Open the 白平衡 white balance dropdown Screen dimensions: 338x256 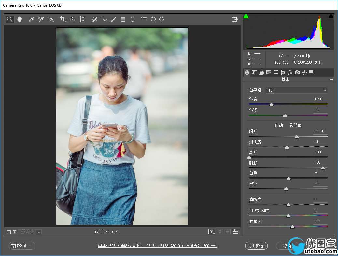click(296, 90)
